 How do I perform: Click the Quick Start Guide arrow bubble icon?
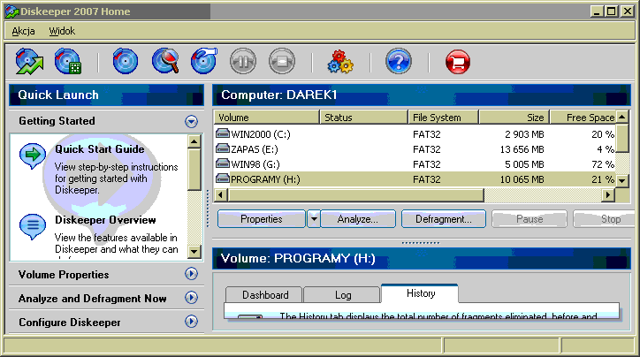(32, 156)
